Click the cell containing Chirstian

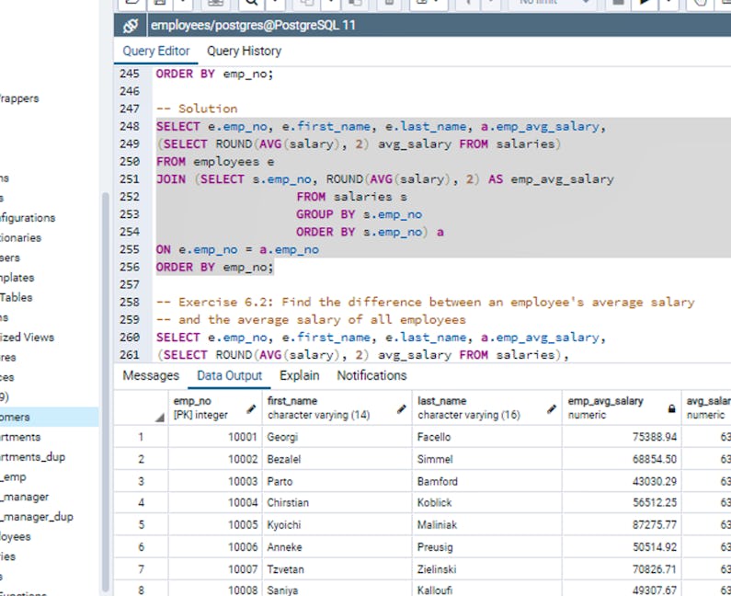click(337, 503)
